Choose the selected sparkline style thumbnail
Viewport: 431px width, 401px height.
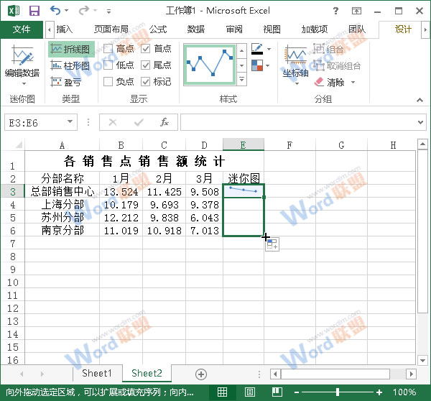210,64
